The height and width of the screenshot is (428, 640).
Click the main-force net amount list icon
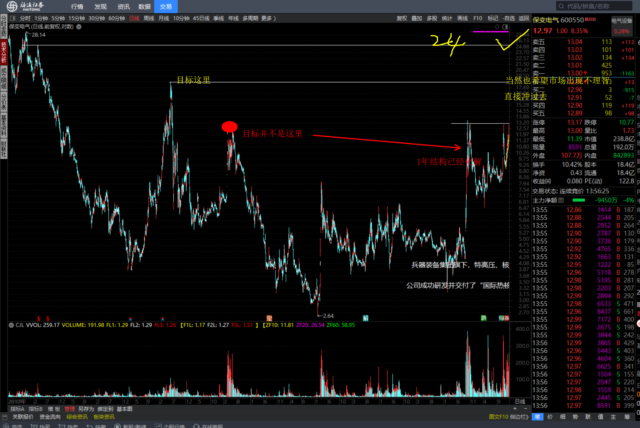(561, 200)
